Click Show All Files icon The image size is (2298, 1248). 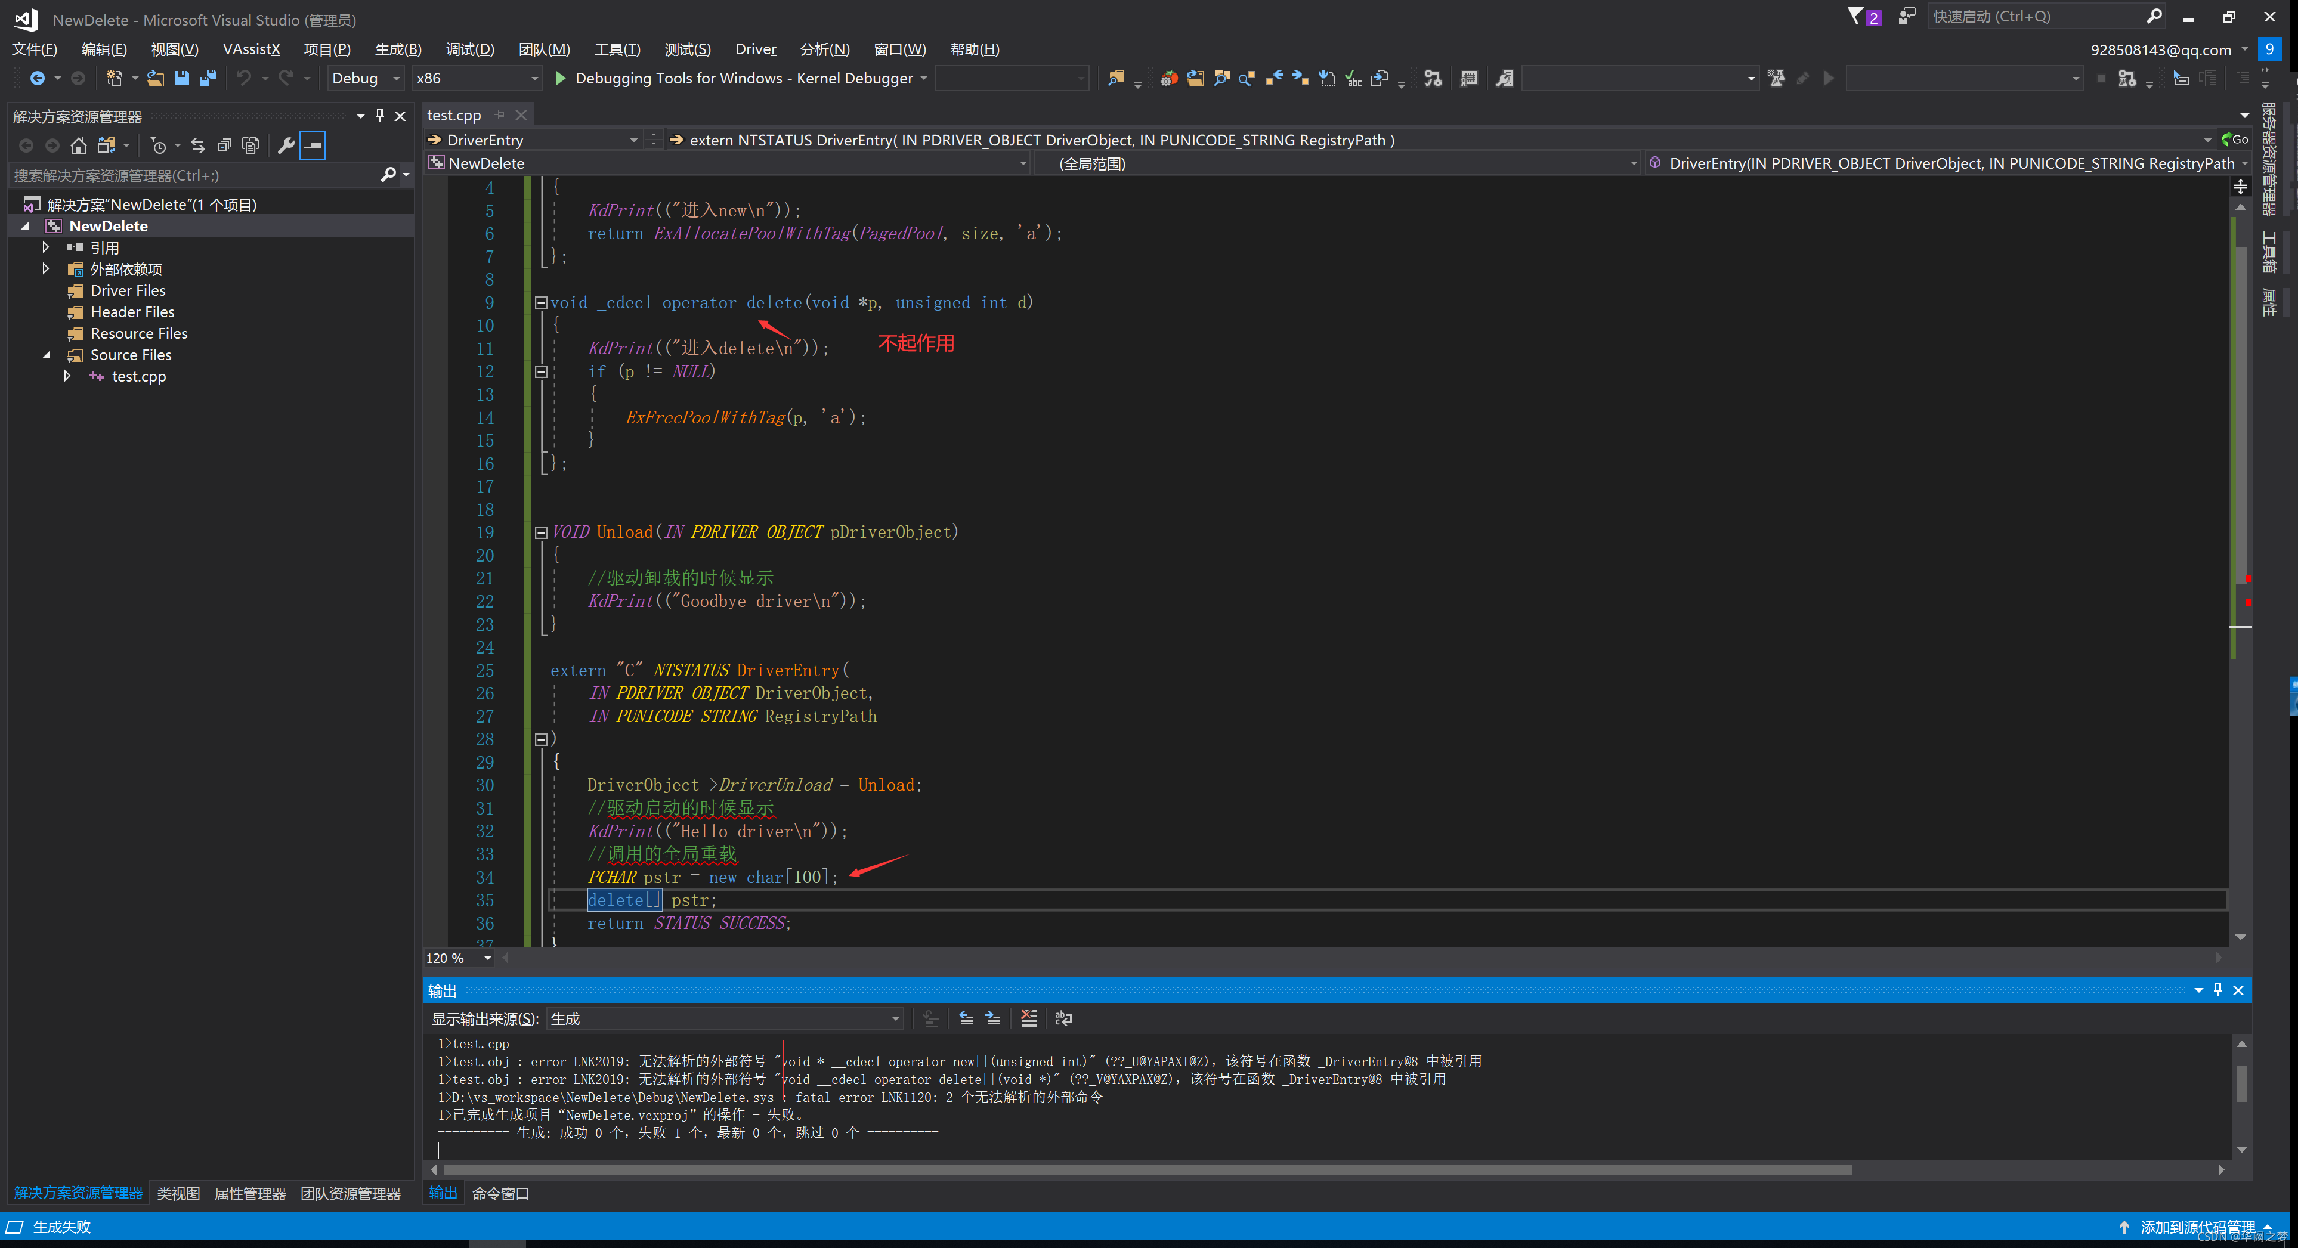click(250, 145)
